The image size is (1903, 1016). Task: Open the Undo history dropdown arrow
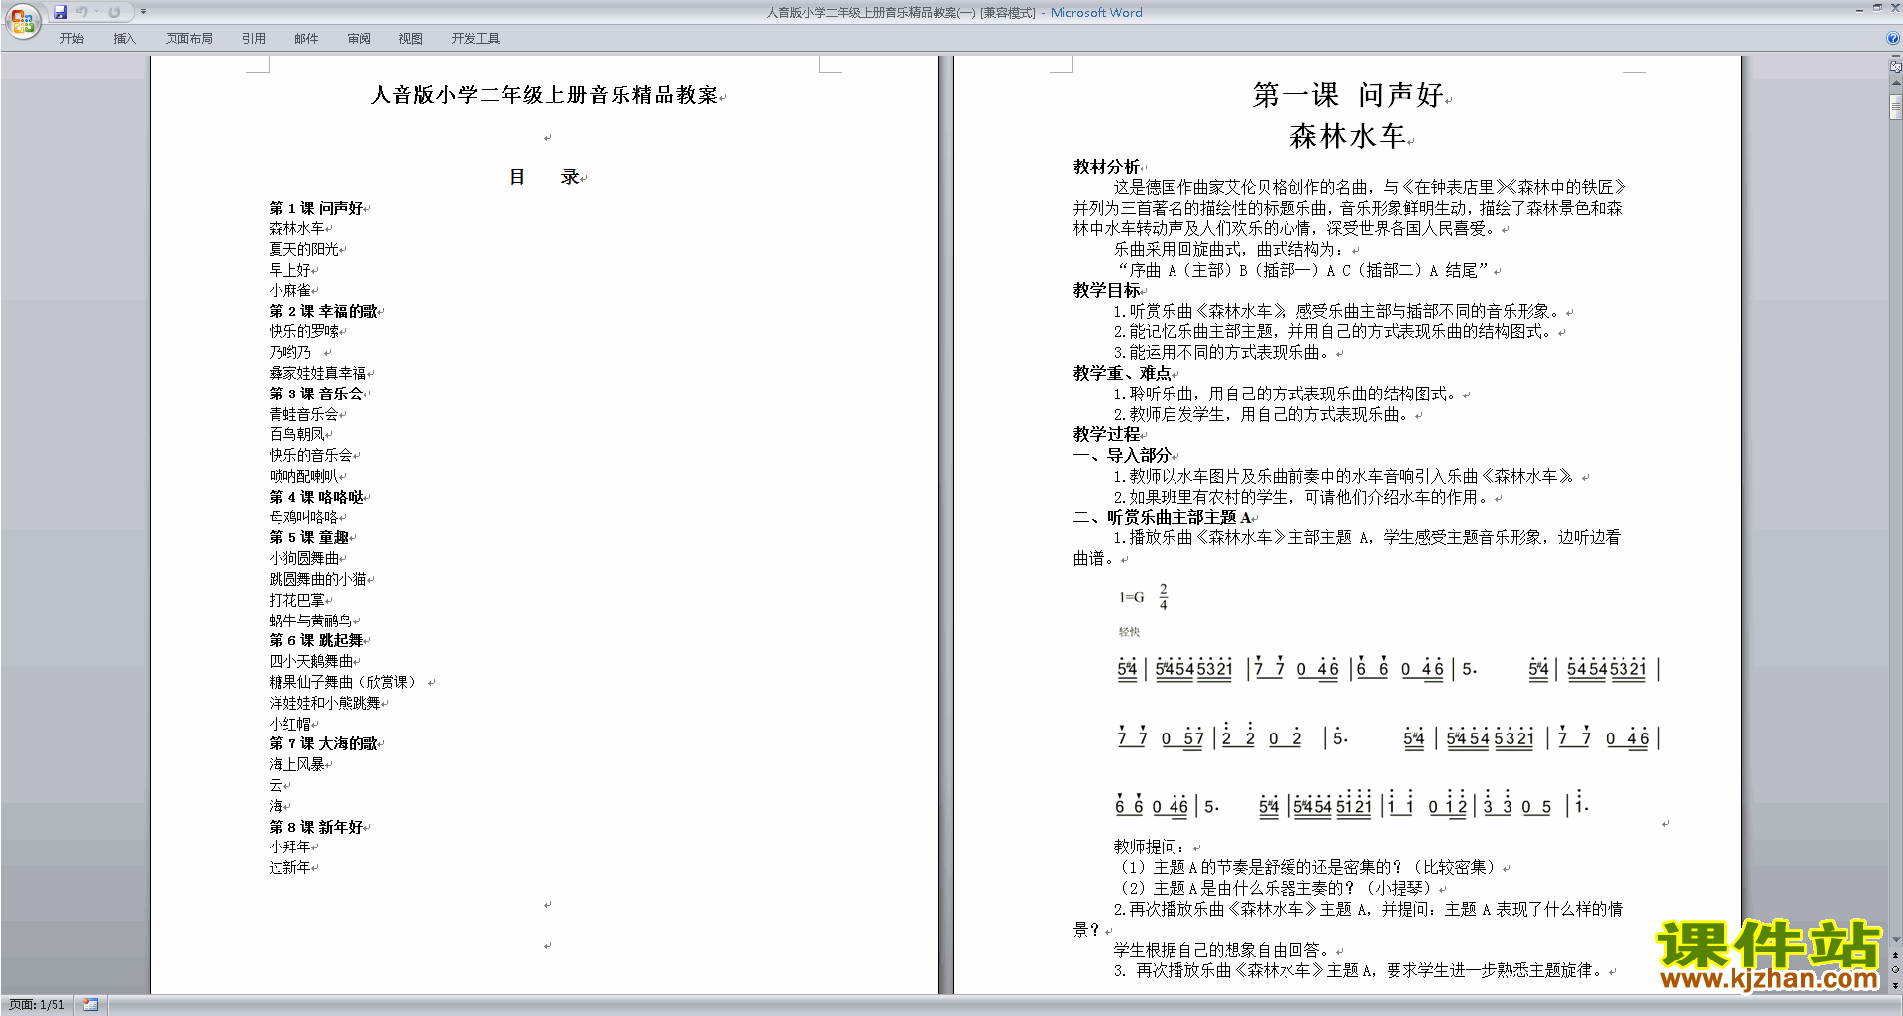point(96,12)
